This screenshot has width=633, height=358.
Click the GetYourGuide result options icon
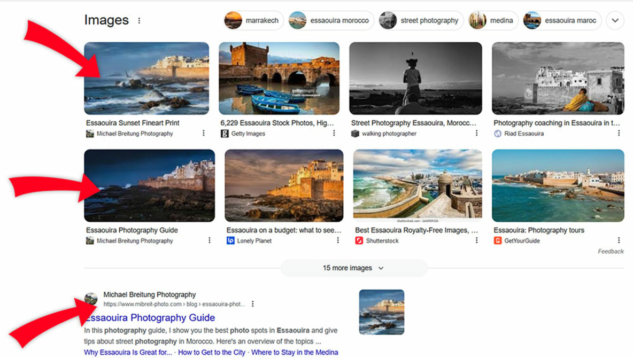pos(619,240)
